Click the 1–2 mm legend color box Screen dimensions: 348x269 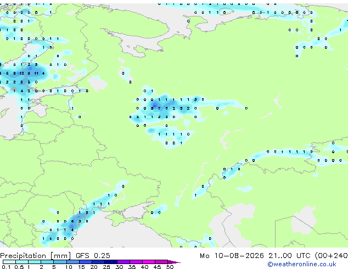35,262
